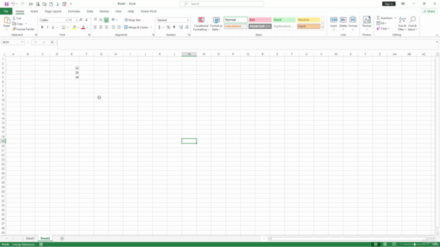
Task: Open the Borders icon in Font group
Action: [64, 27]
